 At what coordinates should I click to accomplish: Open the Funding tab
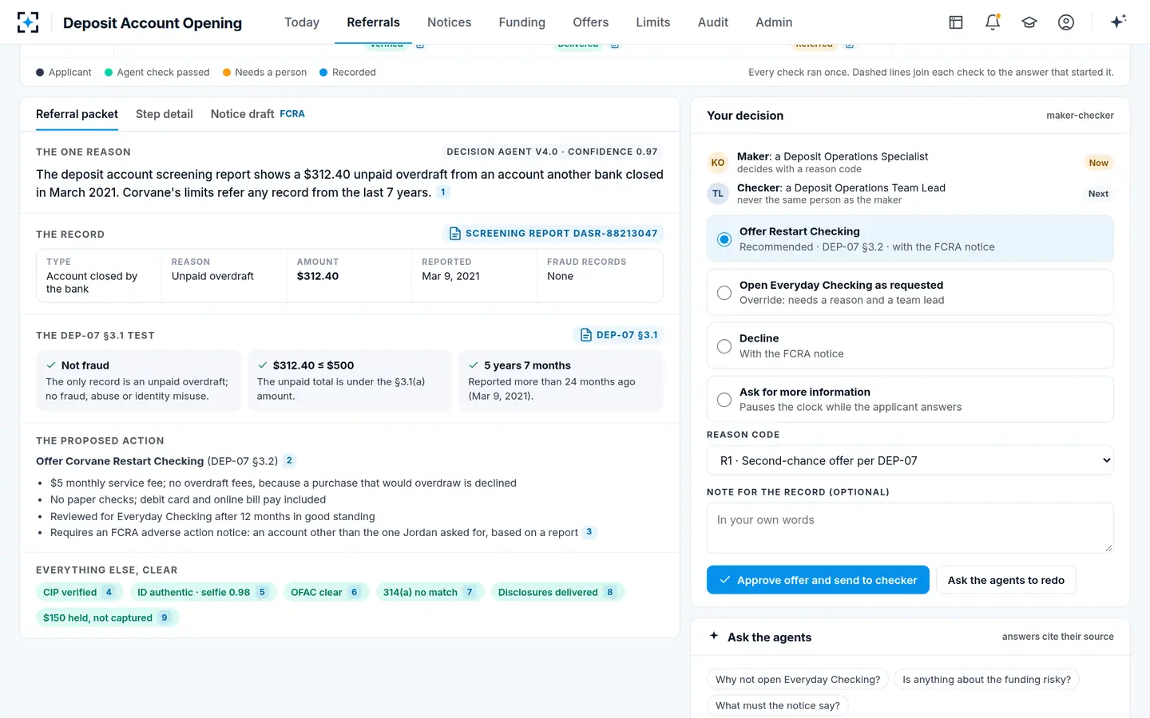tap(522, 22)
